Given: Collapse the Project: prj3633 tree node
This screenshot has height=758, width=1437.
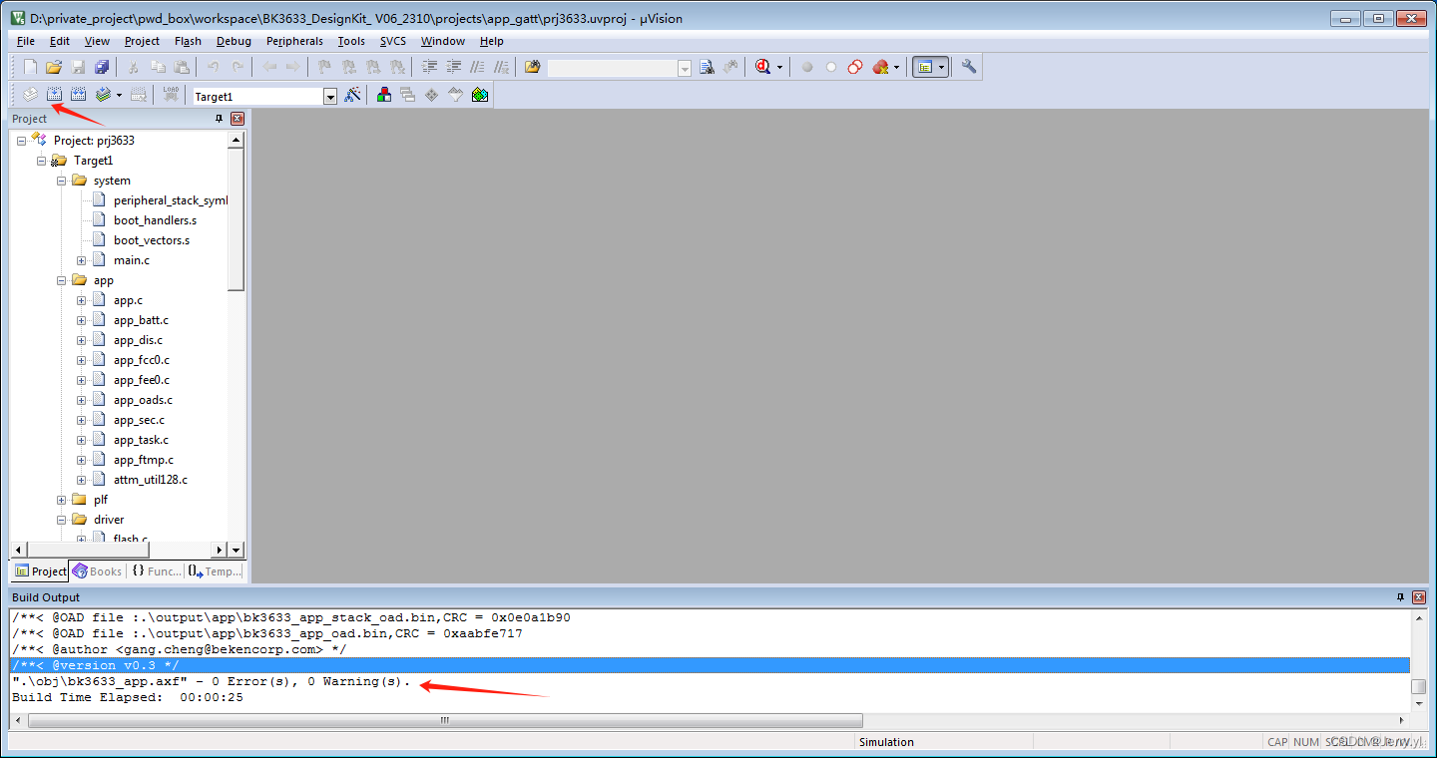Looking at the screenshot, I should pyautogui.click(x=21, y=141).
